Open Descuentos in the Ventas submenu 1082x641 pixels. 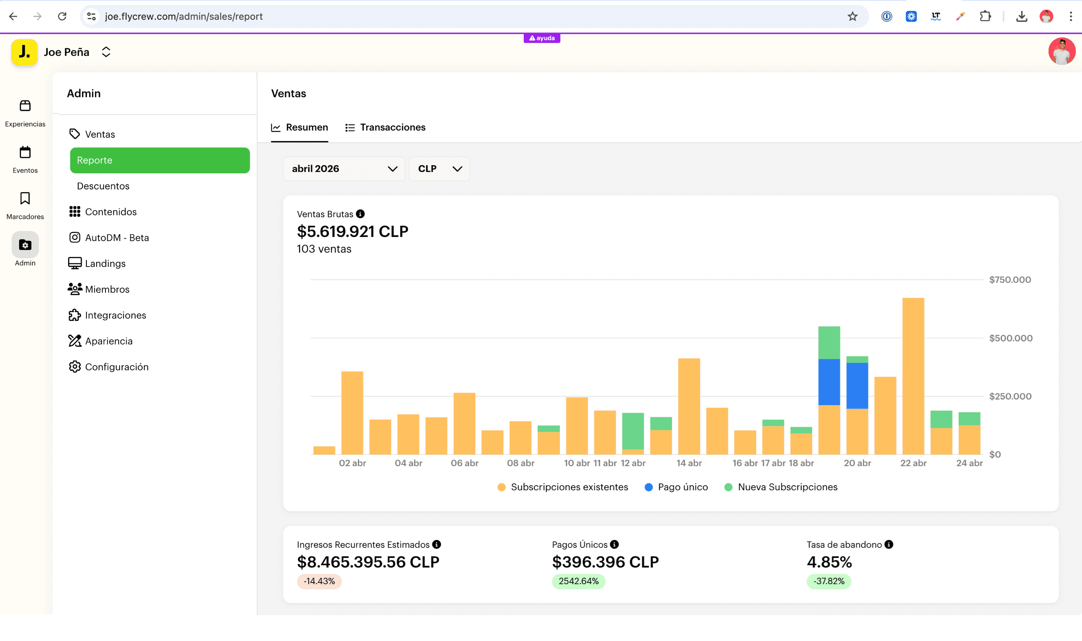(x=103, y=186)
